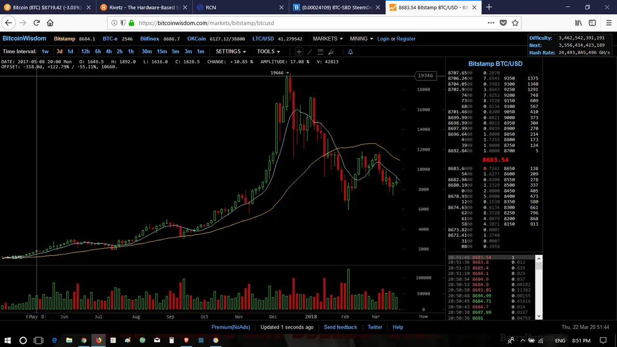Open File Explorer from taskbar
Image resolution: width=617 pixels, height=347 pixels.
coord(69,341)
